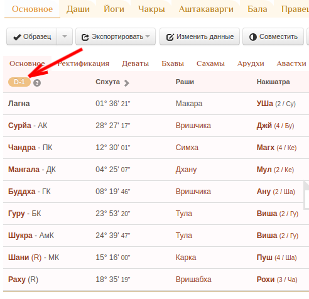Click the degree value 23° 53' 20"
This screenshot has height=299, width=309.
pos(113,214)
